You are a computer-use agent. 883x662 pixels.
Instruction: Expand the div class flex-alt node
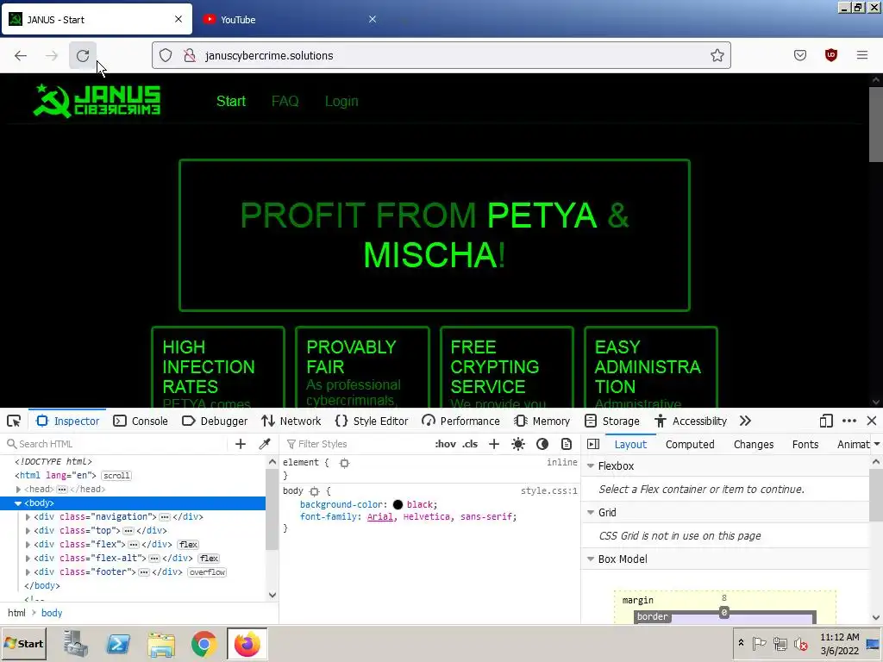pos(28,559)
